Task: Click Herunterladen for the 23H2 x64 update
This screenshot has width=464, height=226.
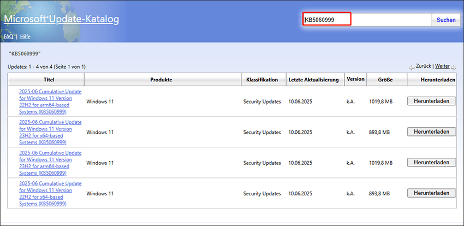Action: pyautogui.click(x=431, y=132)
